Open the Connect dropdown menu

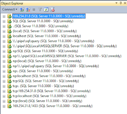(10, 9)
